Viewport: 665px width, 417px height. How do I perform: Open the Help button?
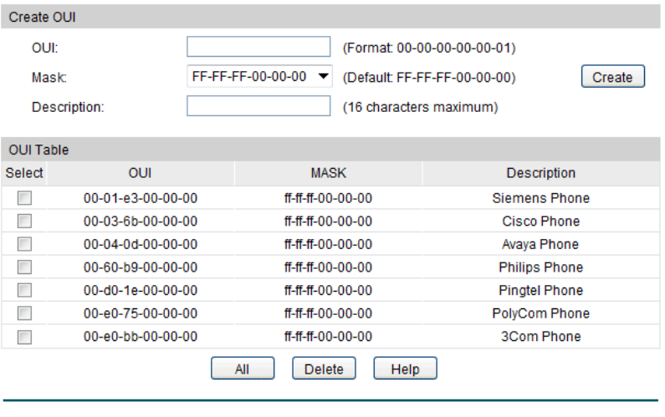tap(405, 369)
